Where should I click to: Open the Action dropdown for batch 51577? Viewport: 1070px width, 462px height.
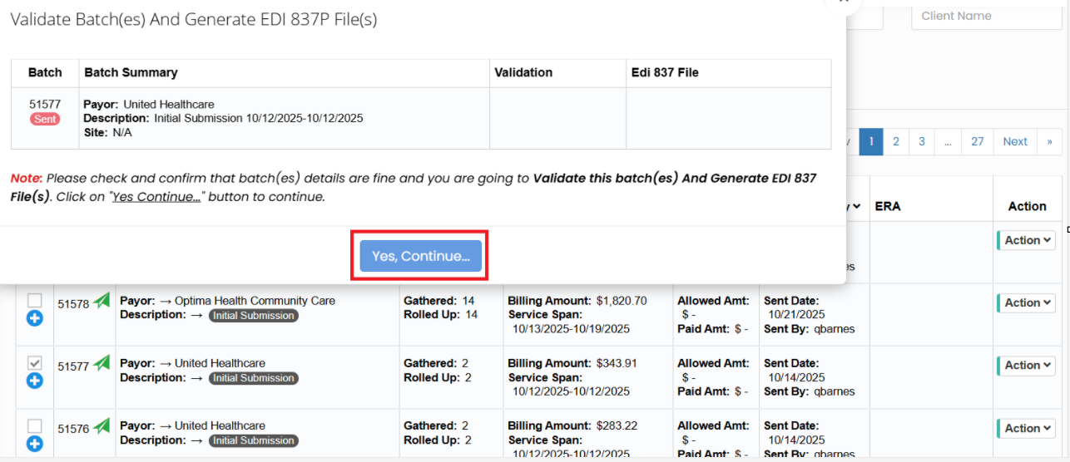[x=1027, y=366]
